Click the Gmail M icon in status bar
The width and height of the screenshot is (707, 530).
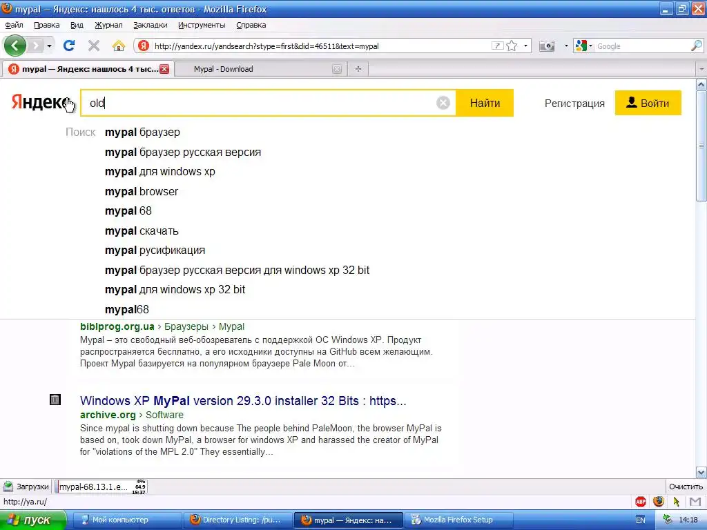tap(695, 502)
